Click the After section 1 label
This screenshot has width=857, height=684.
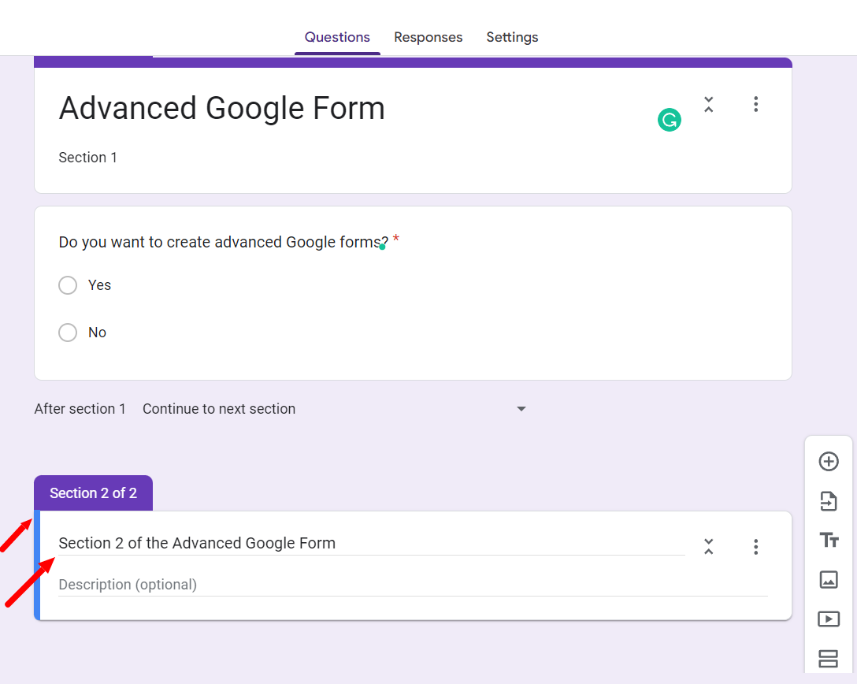pyautogui.click(x=80, y=409)
